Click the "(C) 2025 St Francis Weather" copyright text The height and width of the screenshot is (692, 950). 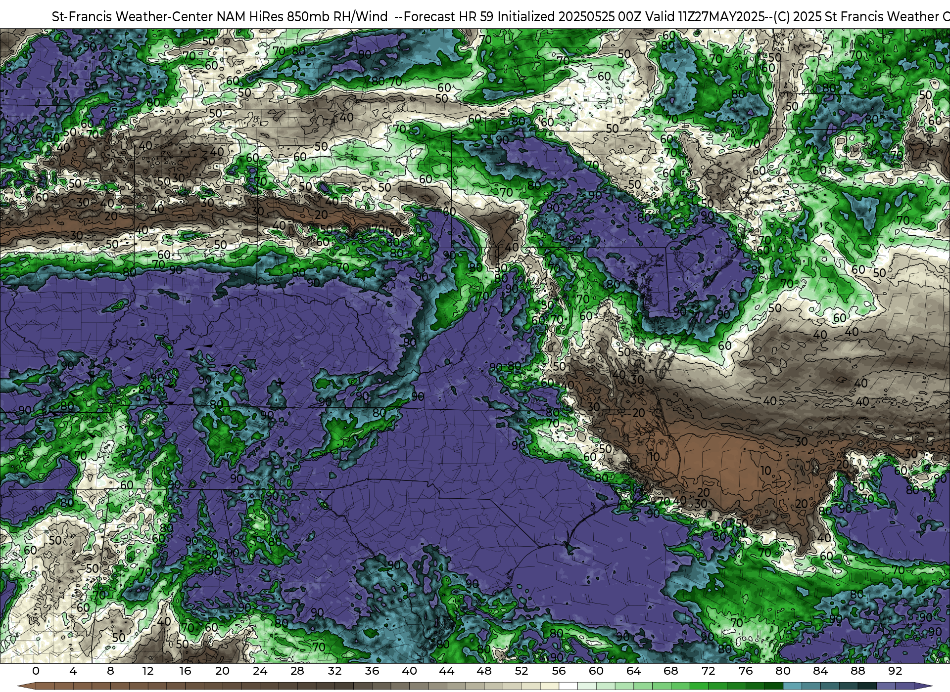click(856, 17)
